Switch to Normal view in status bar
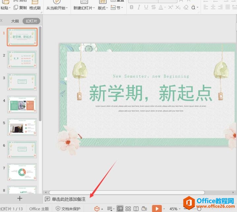Image resolution: width=237 pixels, height=212 pixels. [120, 209]
